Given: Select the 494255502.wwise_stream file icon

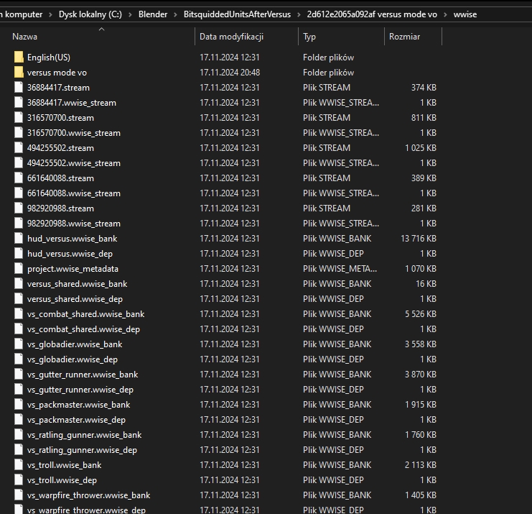Looking at the screenshot, I should [x=19, y=163].
